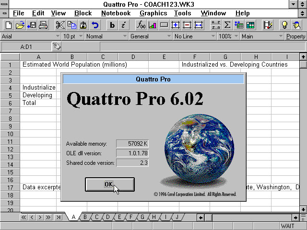
Task: Open the Tools menu
Action: point(182,13)
